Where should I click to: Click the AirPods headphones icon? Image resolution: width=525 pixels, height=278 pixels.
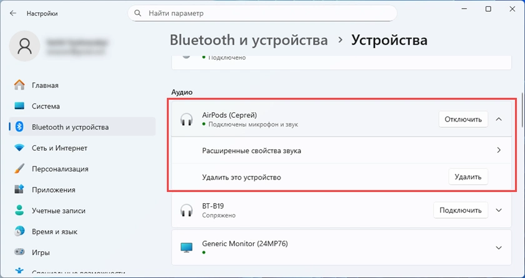pyautogui.click(x=186, y=120)
